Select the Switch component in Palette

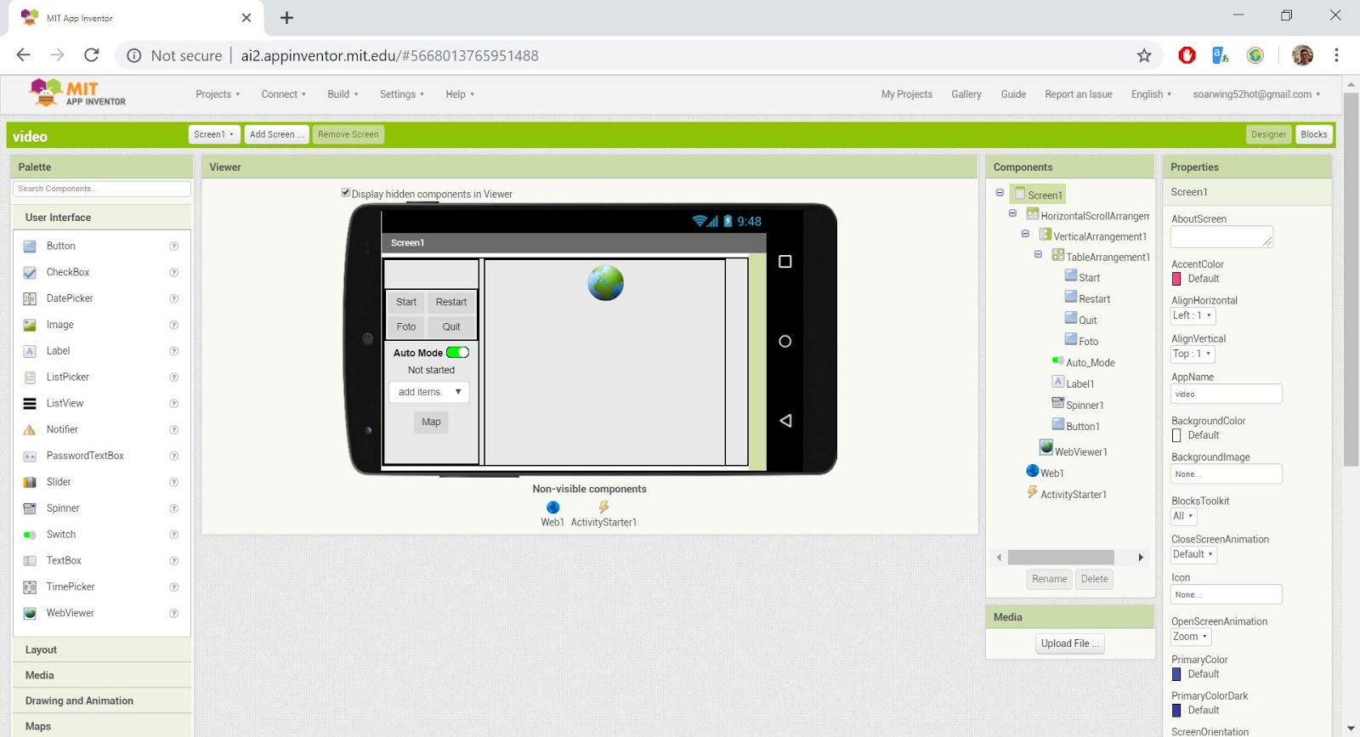pyautogui.click(x=61, y=535)
